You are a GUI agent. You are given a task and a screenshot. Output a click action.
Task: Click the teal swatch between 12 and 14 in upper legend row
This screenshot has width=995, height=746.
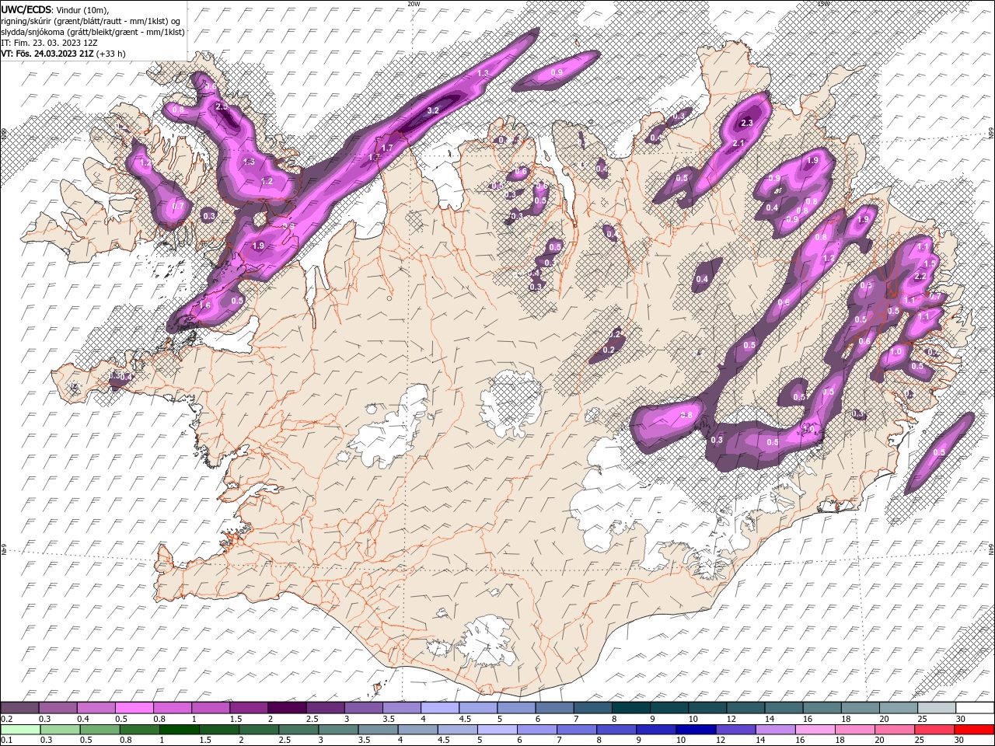[745, 708]
